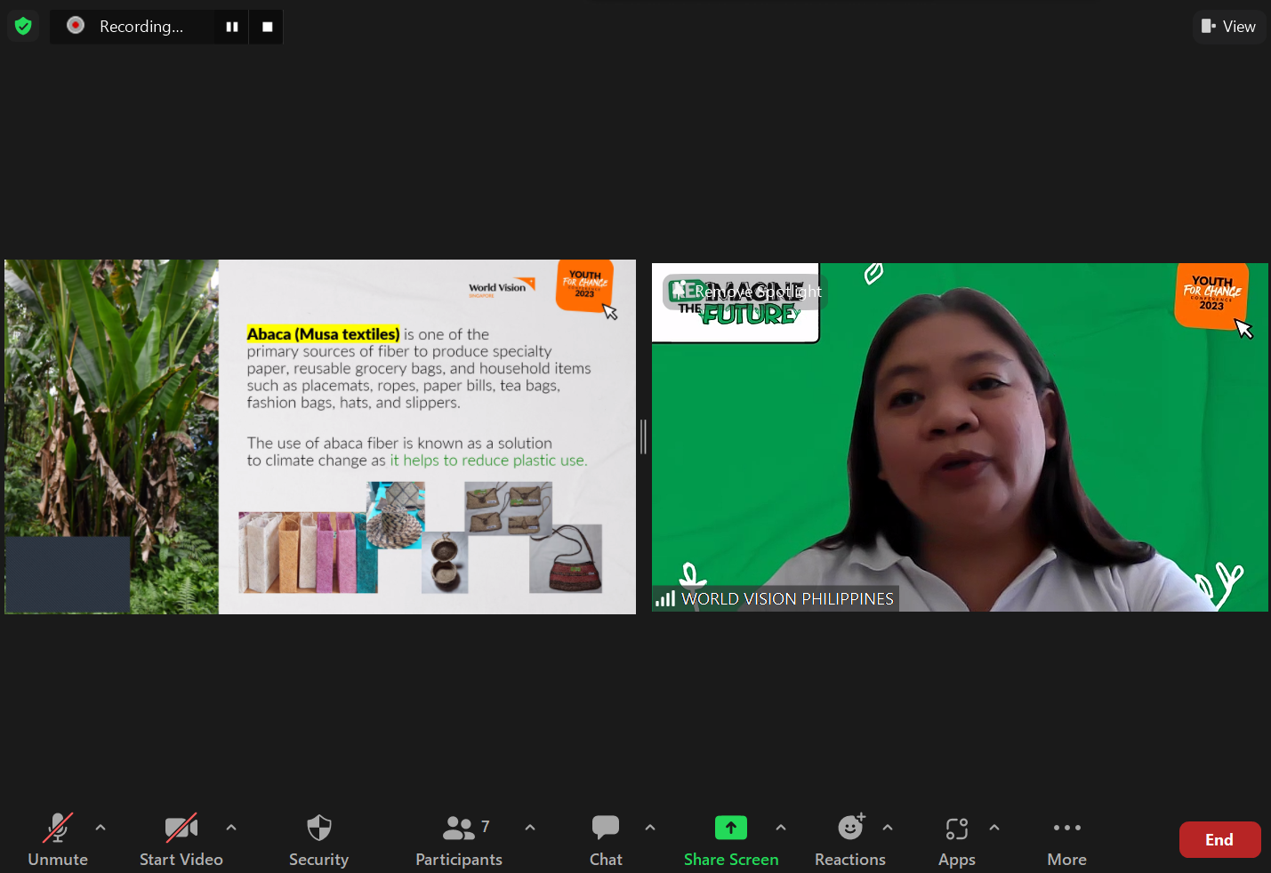Open the Security shield menu
This screenshot has width=1271, height=873.
click(318, 839)
